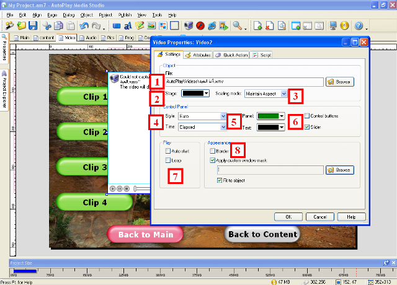Click the New Button object icon

click(117, 26)
